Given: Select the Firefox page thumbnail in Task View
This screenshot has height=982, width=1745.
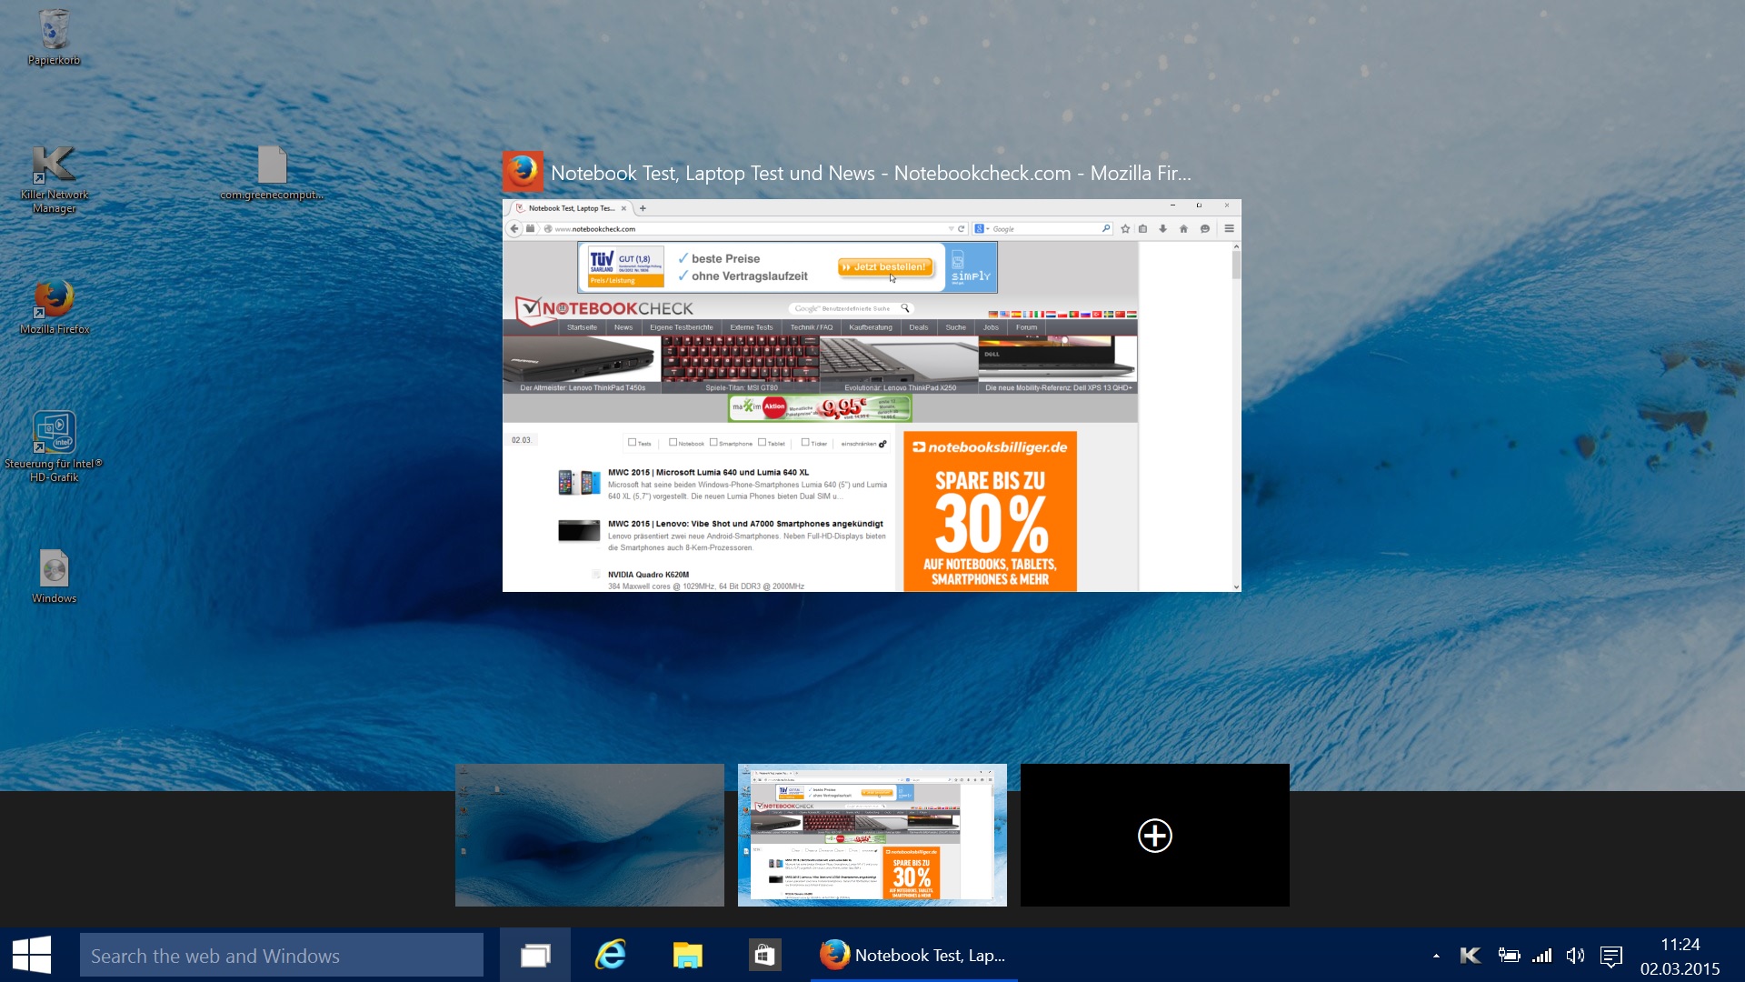Looking at the screenshot, I should tap(872, 834).
